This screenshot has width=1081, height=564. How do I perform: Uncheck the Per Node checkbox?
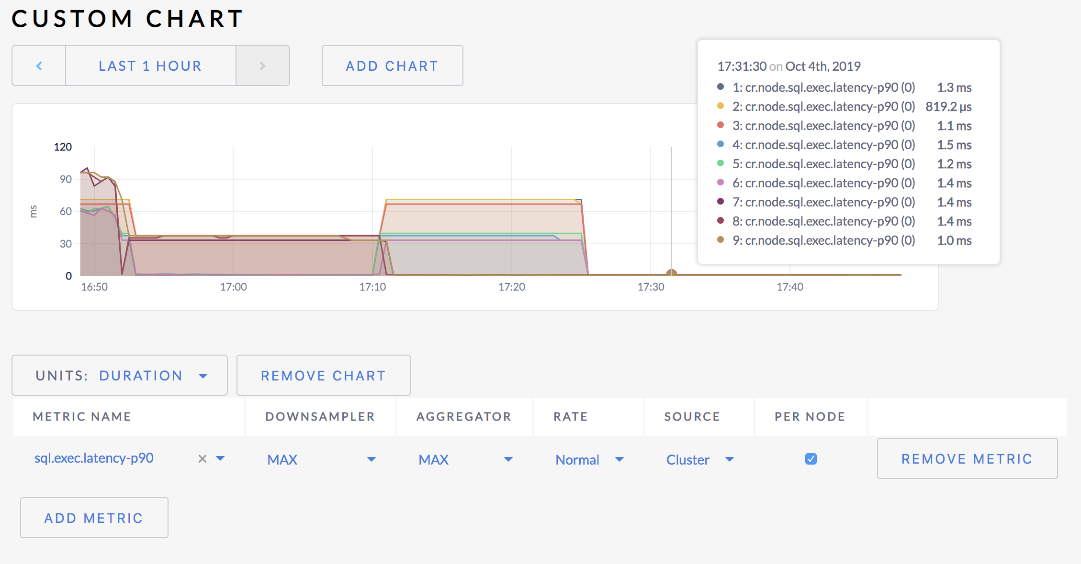pyautogui.click(x=811, y=459)
